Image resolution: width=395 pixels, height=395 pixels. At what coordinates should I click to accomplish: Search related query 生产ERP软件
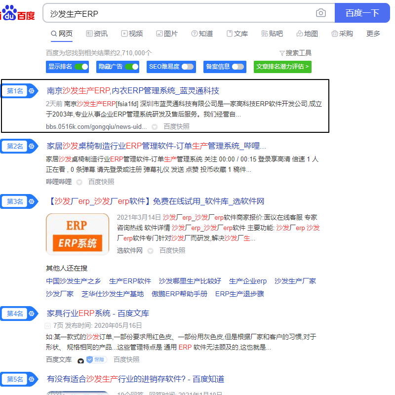point(130,281)
